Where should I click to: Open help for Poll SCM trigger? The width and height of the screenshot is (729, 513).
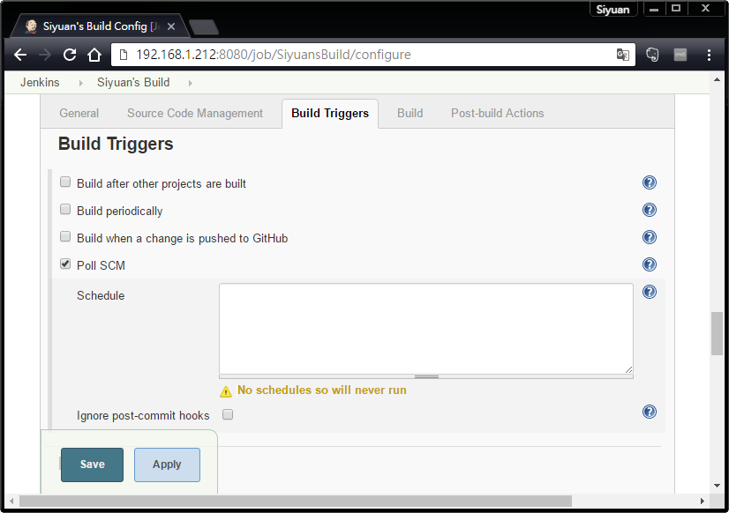[x=650, y=264]
